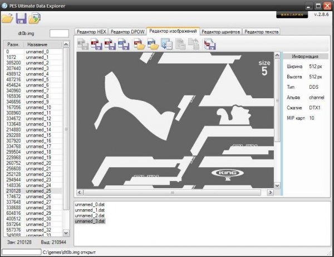The image size is (334, 257).
Task: Select the unnamed_16 entry
Action: [33, 141]
